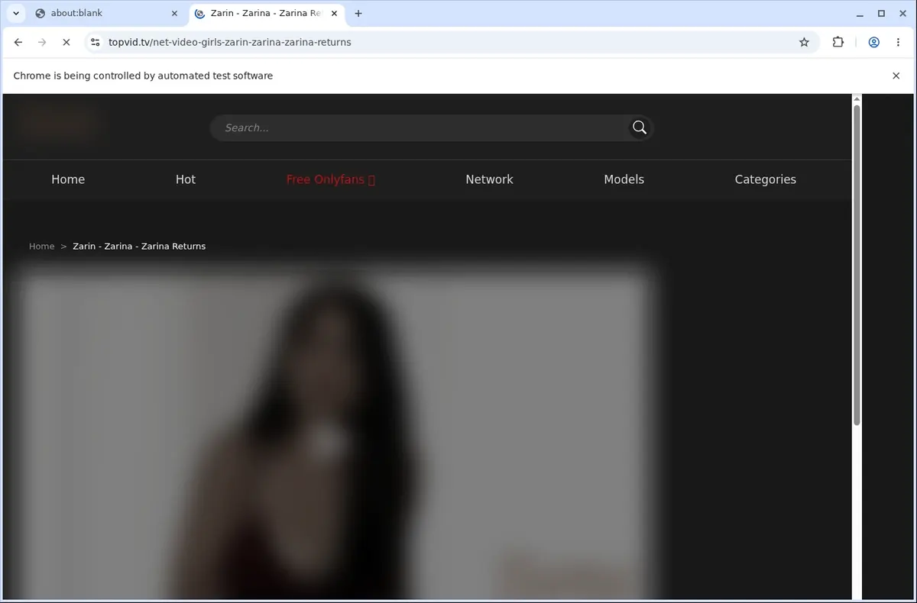Click the search magnifier icon
The height and width of the screenshot is (603, 917).
tap(640, 127)
